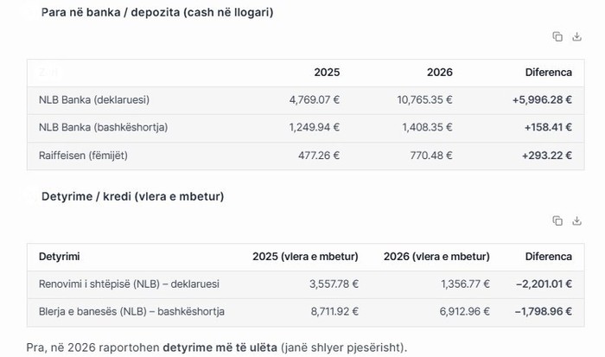Click the 2026 column header in deposits table

click(x=439, y=73)
